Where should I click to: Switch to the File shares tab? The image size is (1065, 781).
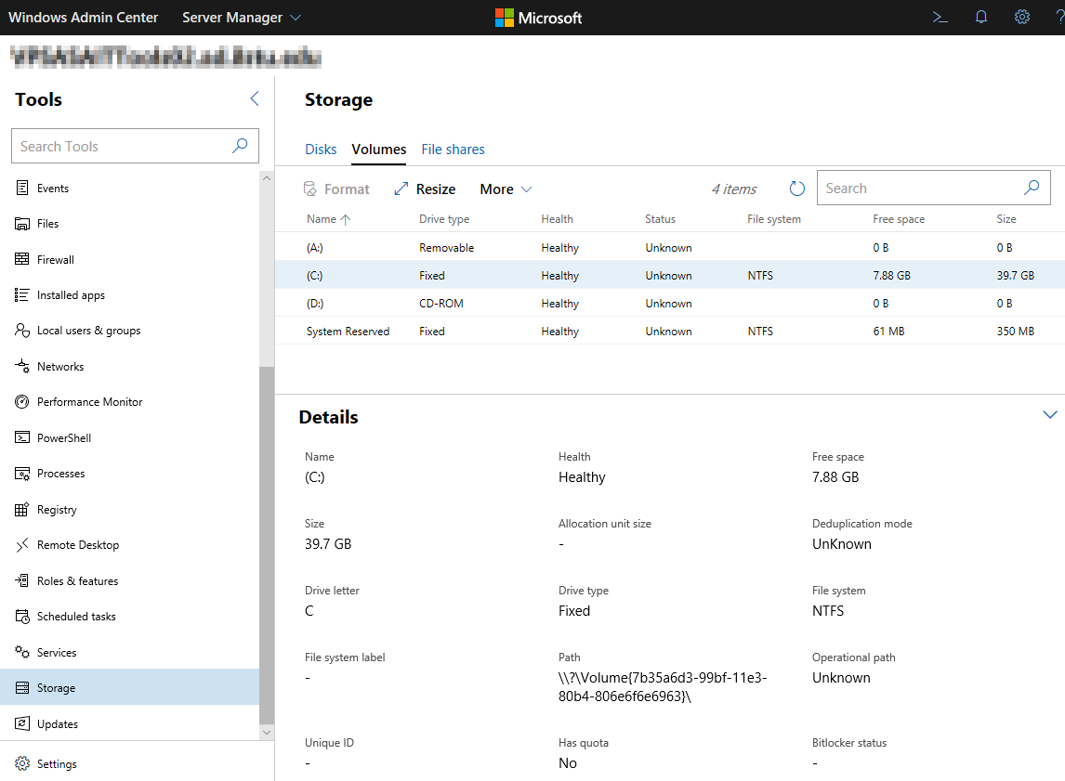[453, 150]
